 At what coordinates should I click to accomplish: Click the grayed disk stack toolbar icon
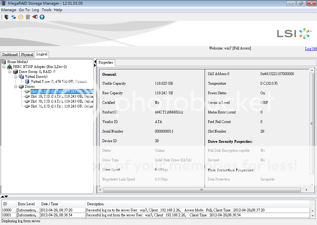[28, 17]
